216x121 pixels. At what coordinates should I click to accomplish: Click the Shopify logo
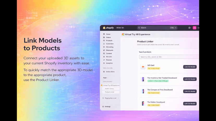(x=109, y=28)
